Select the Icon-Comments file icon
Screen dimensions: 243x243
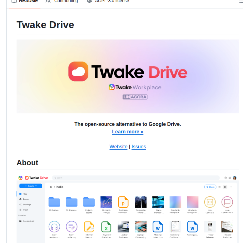pos(227,202)
